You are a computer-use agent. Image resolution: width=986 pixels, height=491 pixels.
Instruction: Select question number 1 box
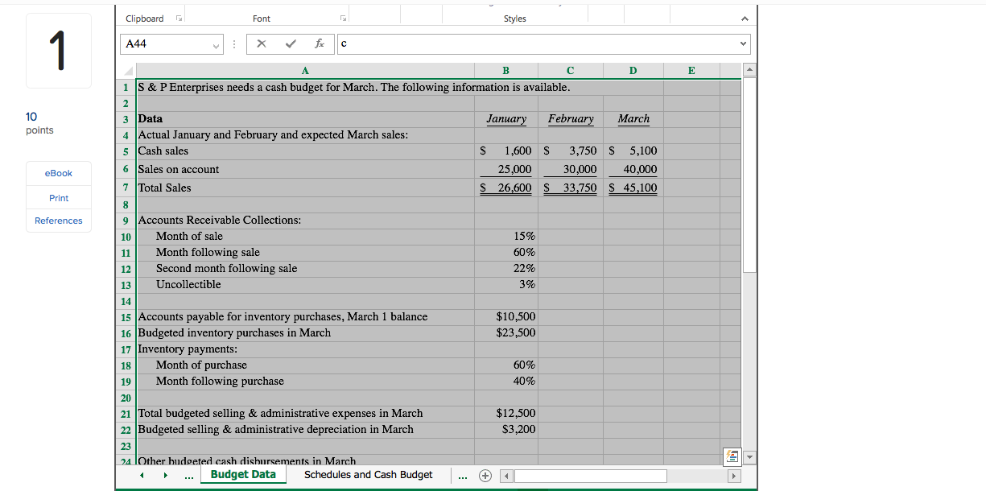[59, 51]
